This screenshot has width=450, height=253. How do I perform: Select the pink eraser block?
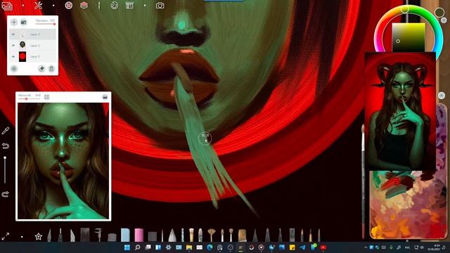pyautogui.click(x=139, y=235)
